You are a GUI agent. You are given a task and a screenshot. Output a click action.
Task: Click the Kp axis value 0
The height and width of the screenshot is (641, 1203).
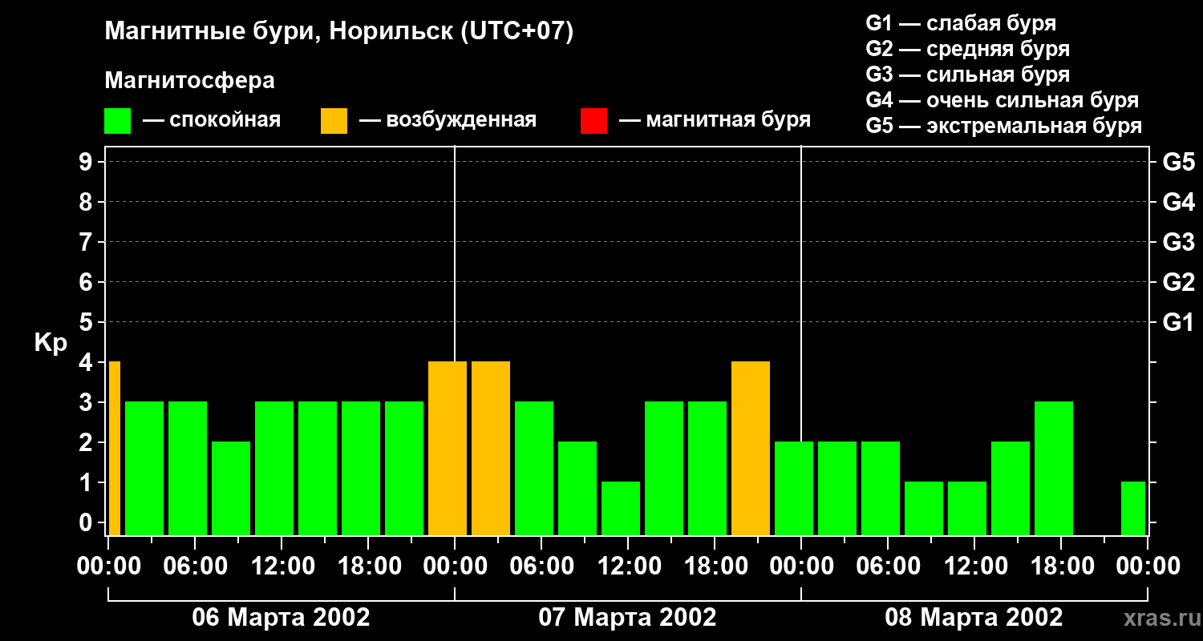point(87,522)
